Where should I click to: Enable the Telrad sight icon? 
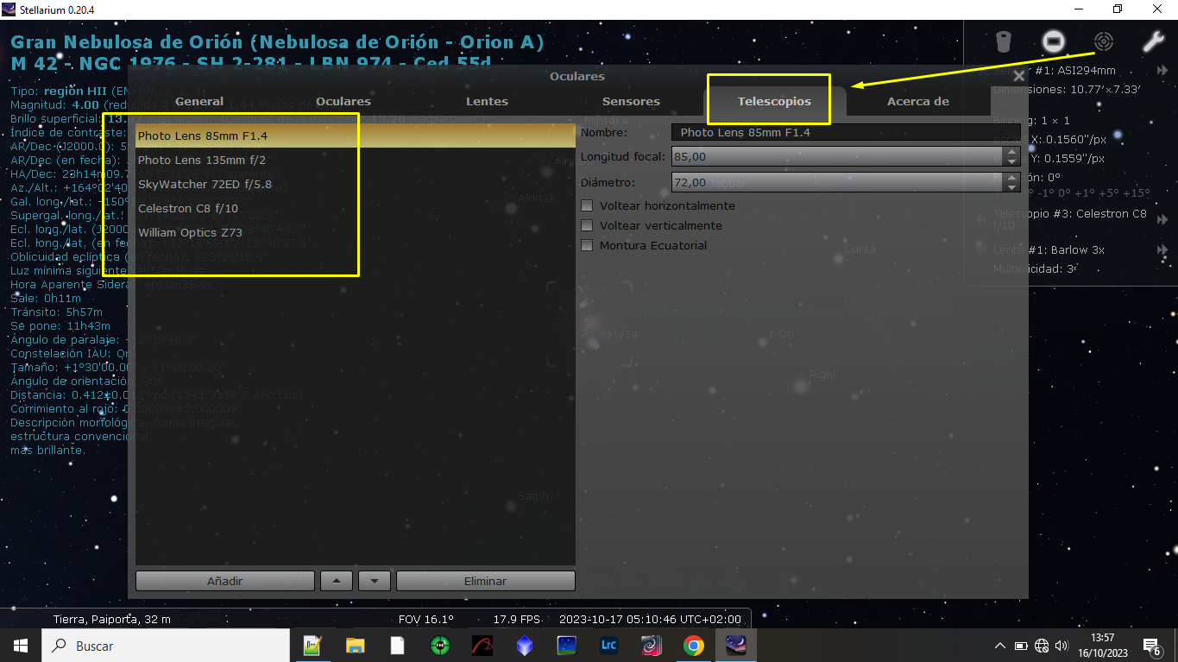(1103, 41)
